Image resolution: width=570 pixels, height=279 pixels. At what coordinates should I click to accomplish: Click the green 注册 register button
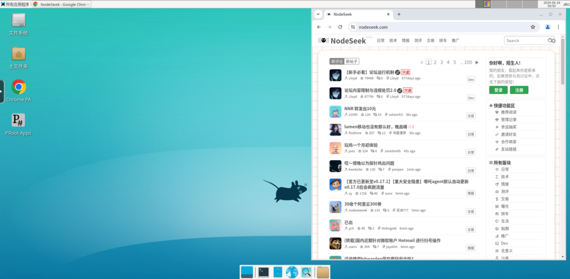click(x=519, y=90)
